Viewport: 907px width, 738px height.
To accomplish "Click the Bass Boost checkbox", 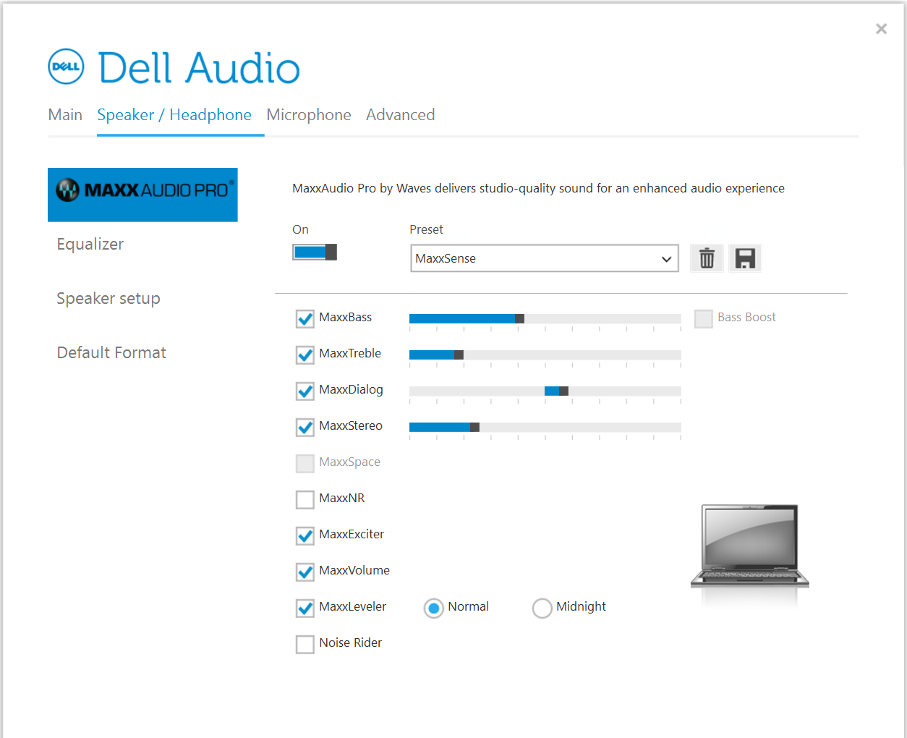I will [x=704, y=318].
